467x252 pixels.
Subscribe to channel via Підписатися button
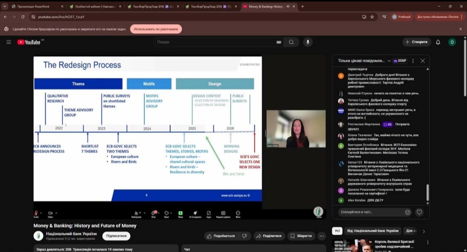click(116, 236)
